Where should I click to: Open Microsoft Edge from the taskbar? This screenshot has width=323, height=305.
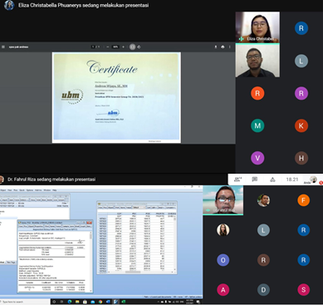tap(70, 302)
